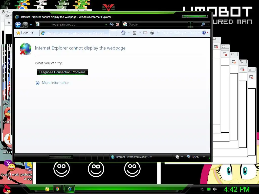Open the search provider dropdown arrow
This screenshot has height=194, width=259.
[x=208, y=25]
